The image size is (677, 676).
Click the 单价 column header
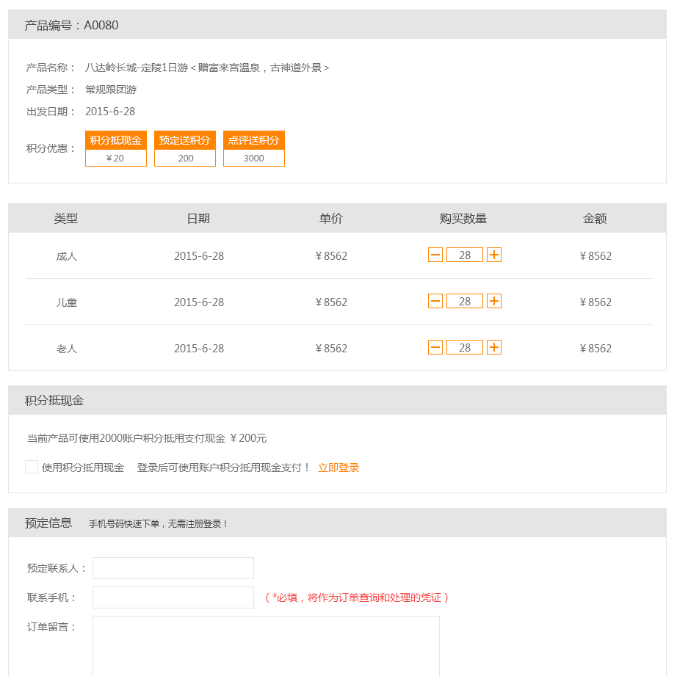[331, 219]
